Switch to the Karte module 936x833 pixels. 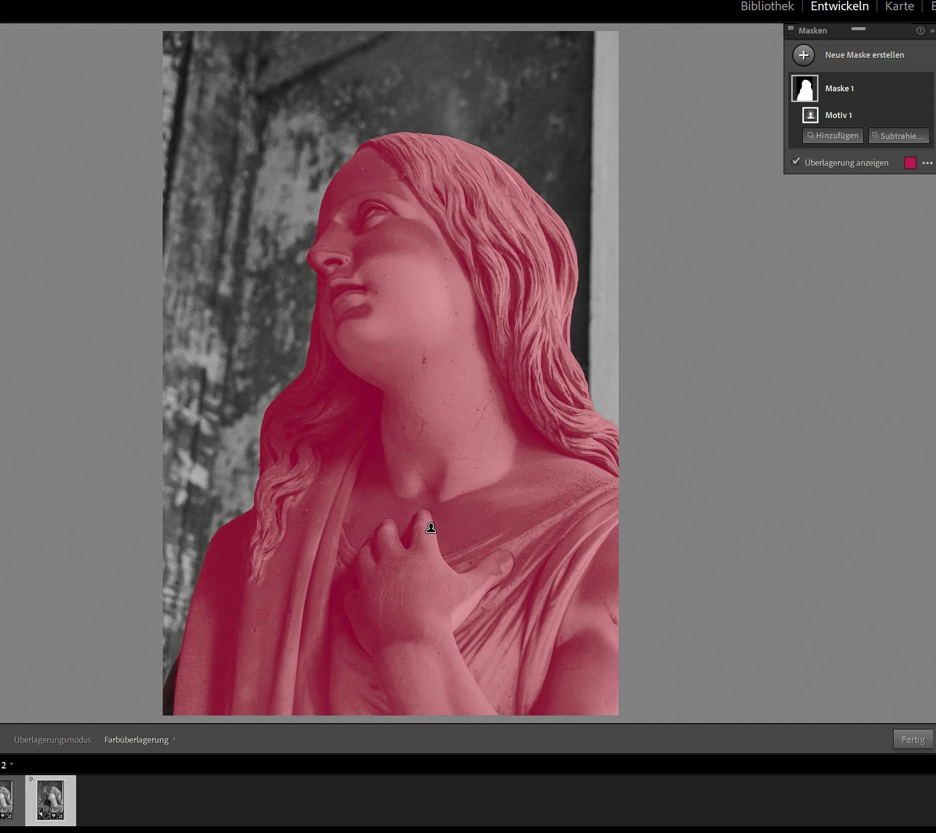point(899,6)
